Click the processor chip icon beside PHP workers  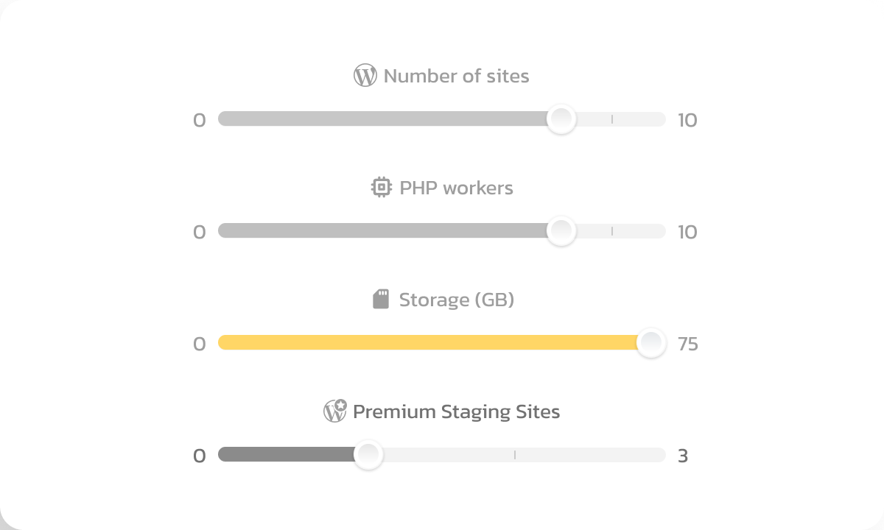(x=381, y=188)
